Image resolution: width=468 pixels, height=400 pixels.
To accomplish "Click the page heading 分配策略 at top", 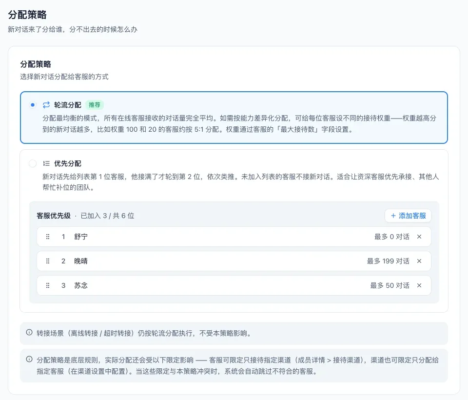I will pyautogui.click(x=27, y=15).
